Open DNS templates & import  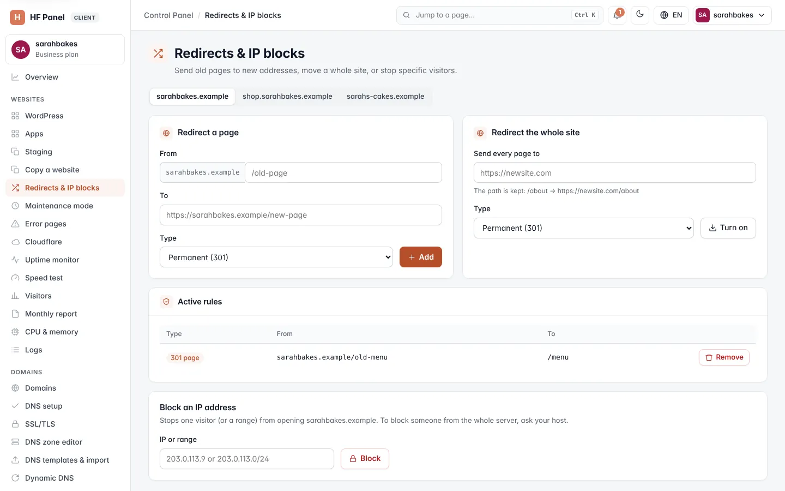point(65,460)
